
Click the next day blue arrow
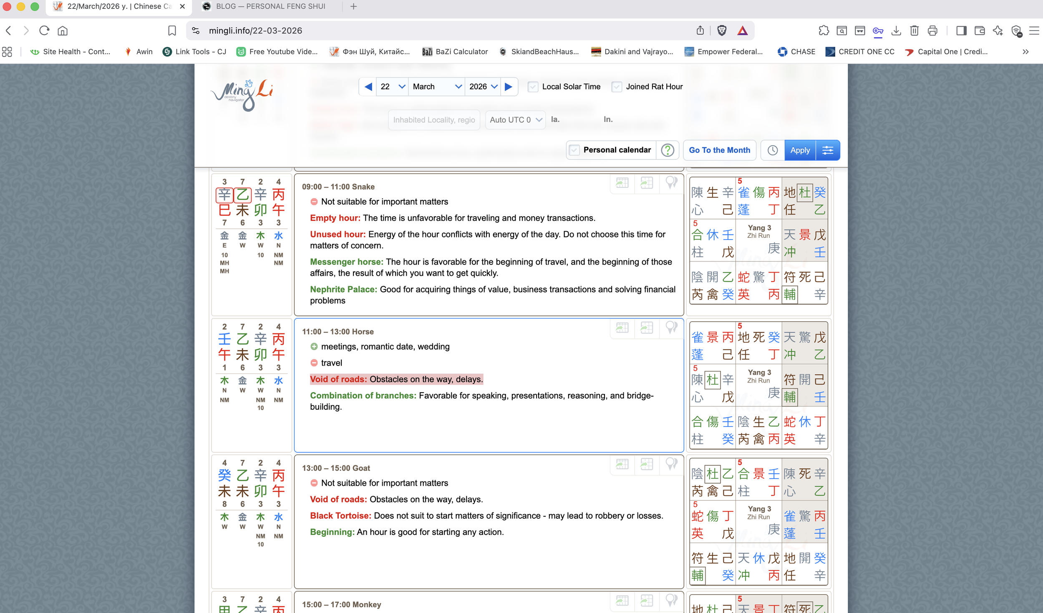(x=509, y=87)
